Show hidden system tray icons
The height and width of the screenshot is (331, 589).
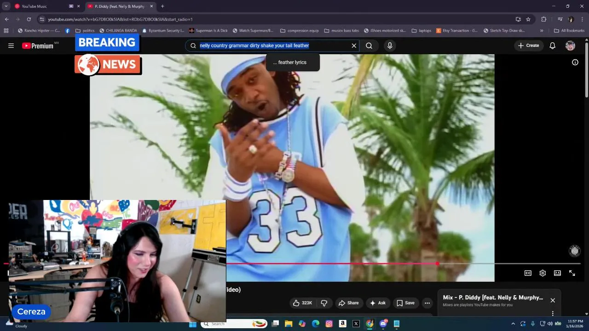pyautogui.click(x=513, y=324)
